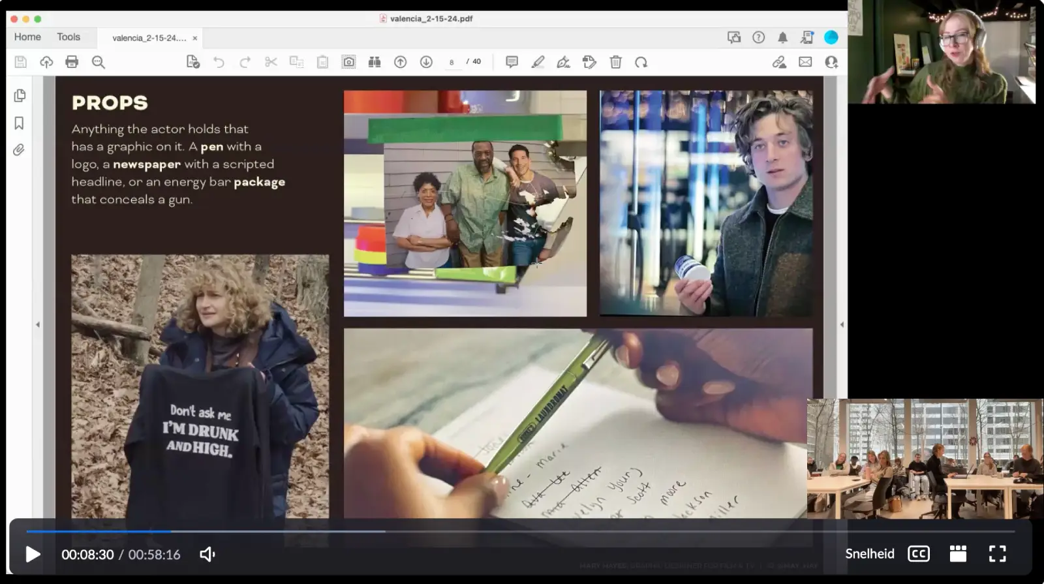Click the trash delete icon
This screenshot has height=584, width=1044.
[x=615, y=62]
